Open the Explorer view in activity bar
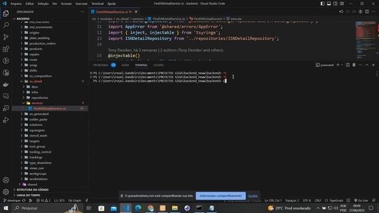Viewport: 379px width, 213px height. [x=6, y=13]
